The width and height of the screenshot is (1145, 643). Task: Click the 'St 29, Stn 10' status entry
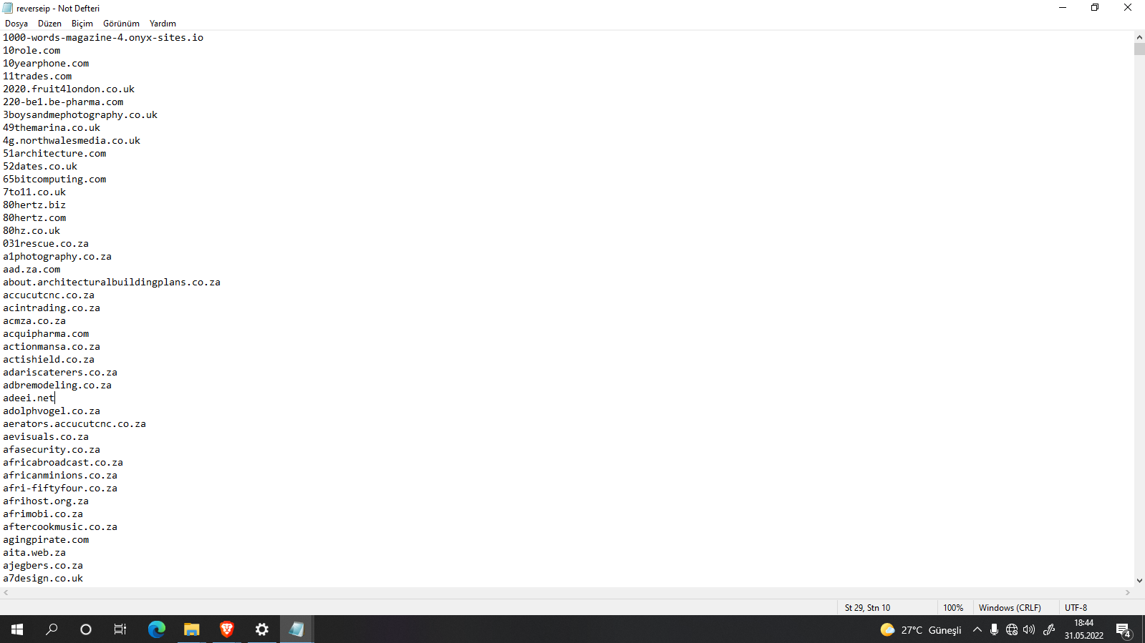[x=867, y=608]
